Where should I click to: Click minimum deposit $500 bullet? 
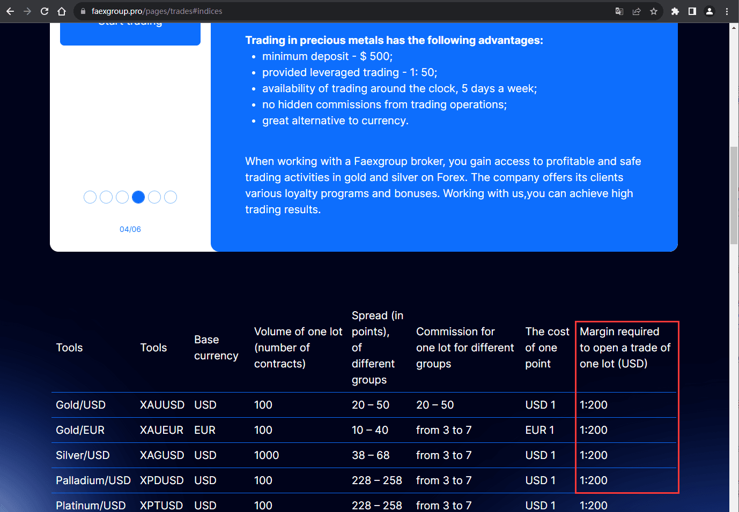point(327,56)
